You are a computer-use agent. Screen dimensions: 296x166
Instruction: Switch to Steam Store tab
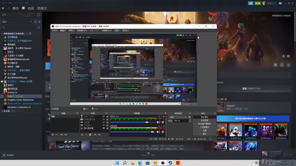point(16,8)
